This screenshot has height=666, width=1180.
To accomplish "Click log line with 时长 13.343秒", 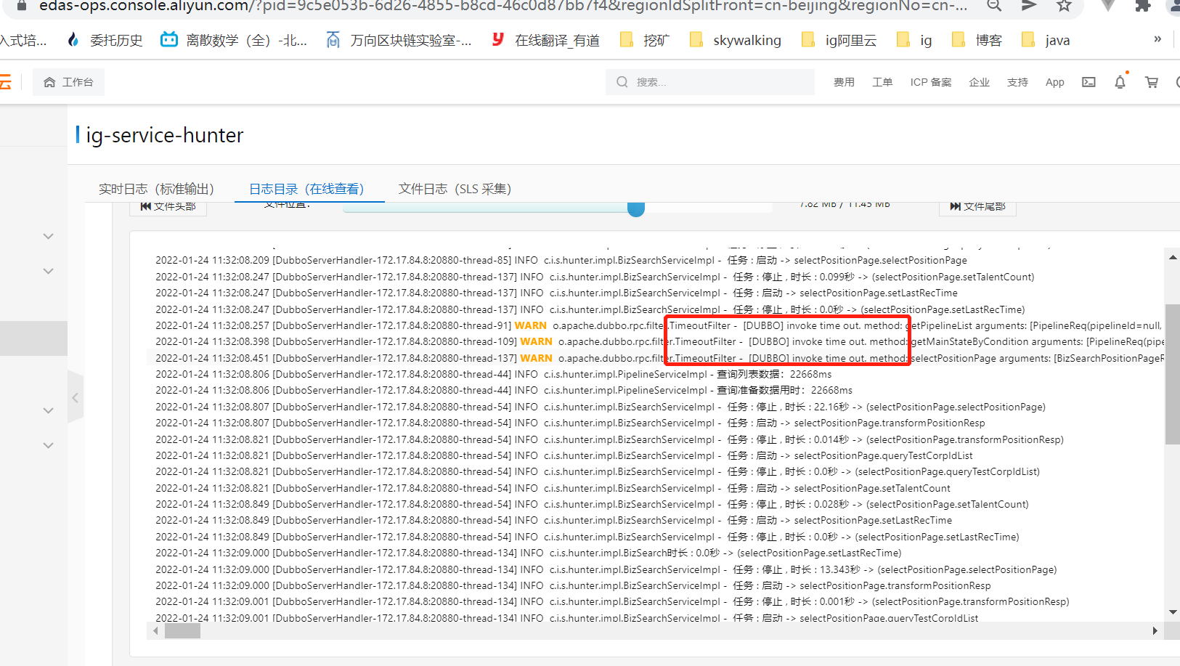I will point(606,569).
